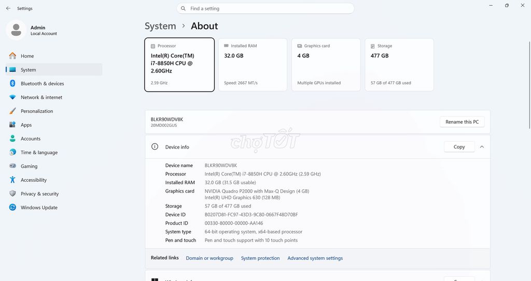
Task: Open Advanced system settings link
Action: tap(315, 258)
